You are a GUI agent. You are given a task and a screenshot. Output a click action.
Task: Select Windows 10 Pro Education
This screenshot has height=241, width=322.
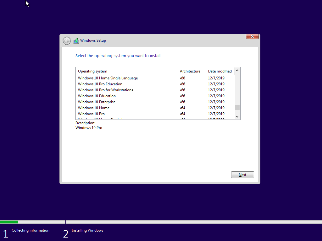[x=155, y=84]
